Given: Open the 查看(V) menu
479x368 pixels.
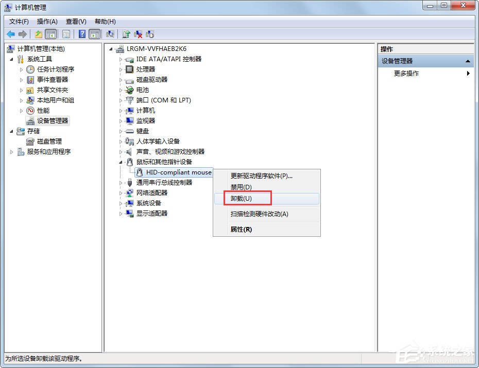Looking at the screenshot, I should click(x=75, y=21).
